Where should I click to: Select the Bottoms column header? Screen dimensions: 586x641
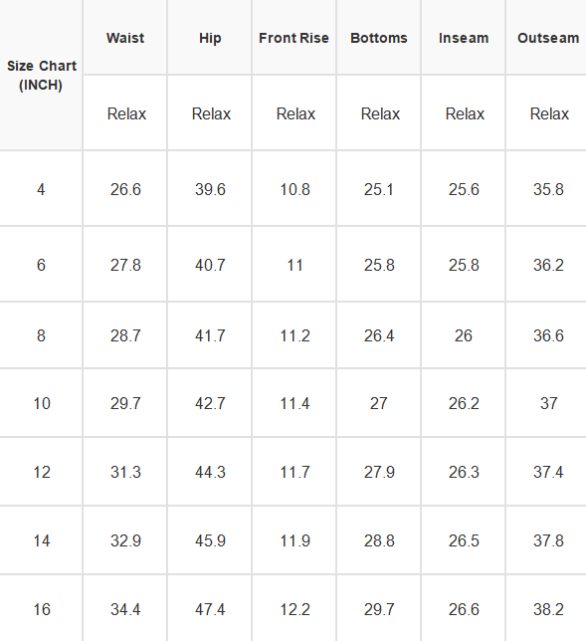click(379, 38)
